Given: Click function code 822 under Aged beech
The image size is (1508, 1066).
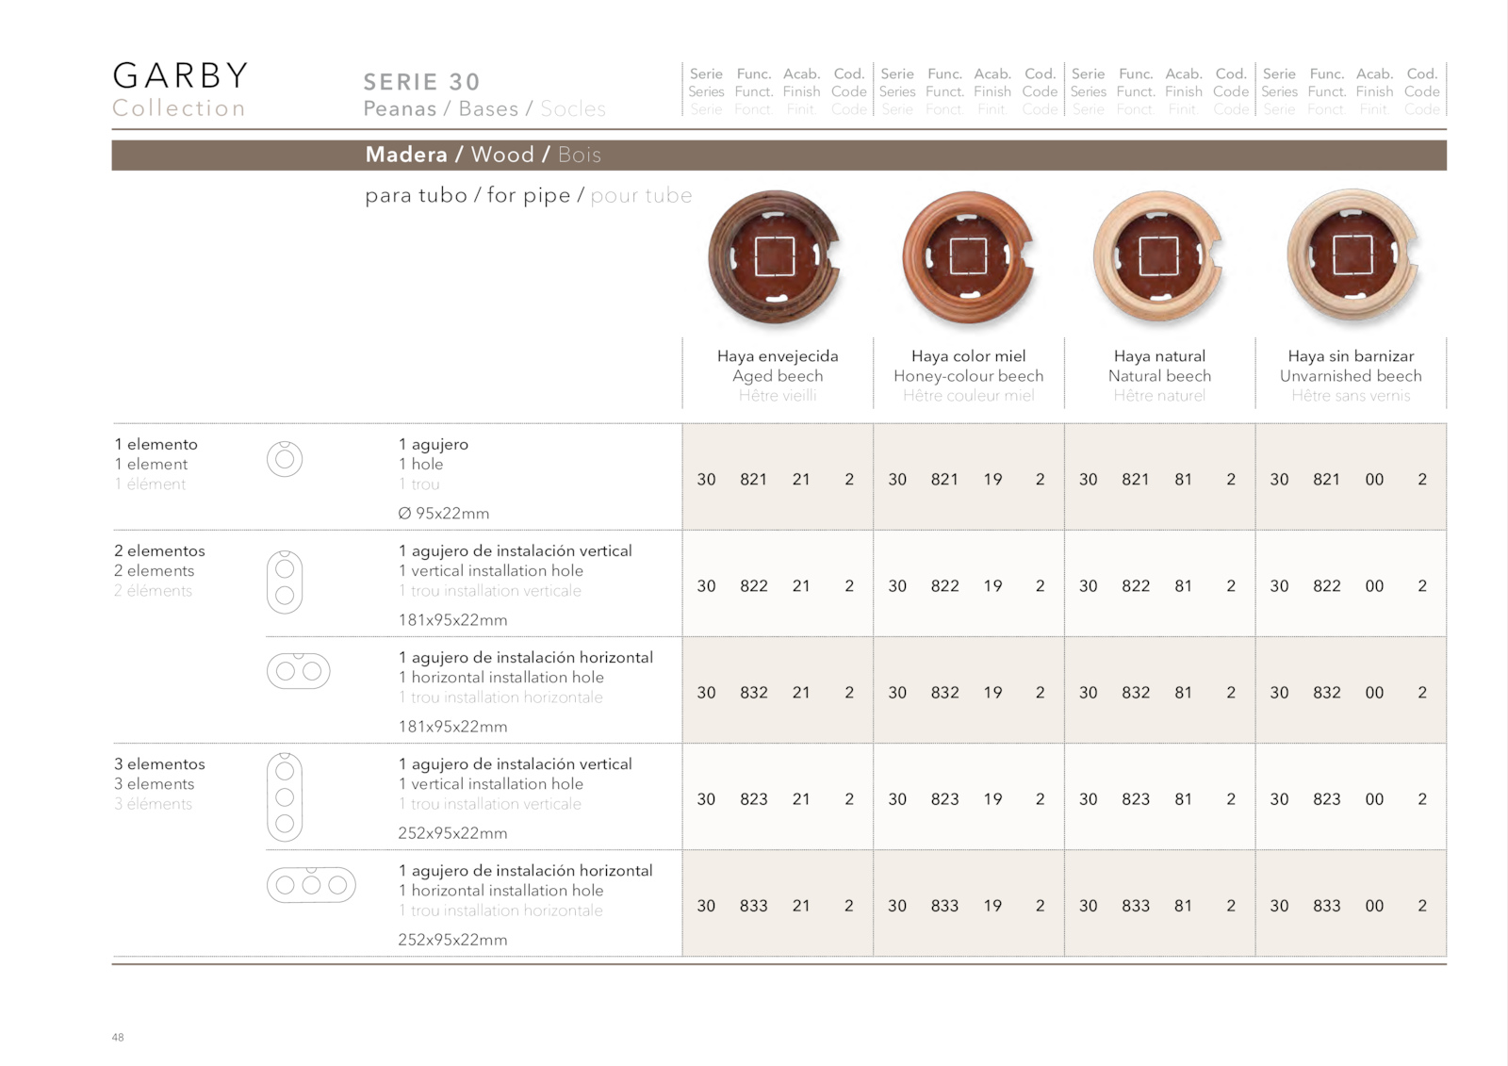Looking at the screenshot, I should tap(753, 585).
